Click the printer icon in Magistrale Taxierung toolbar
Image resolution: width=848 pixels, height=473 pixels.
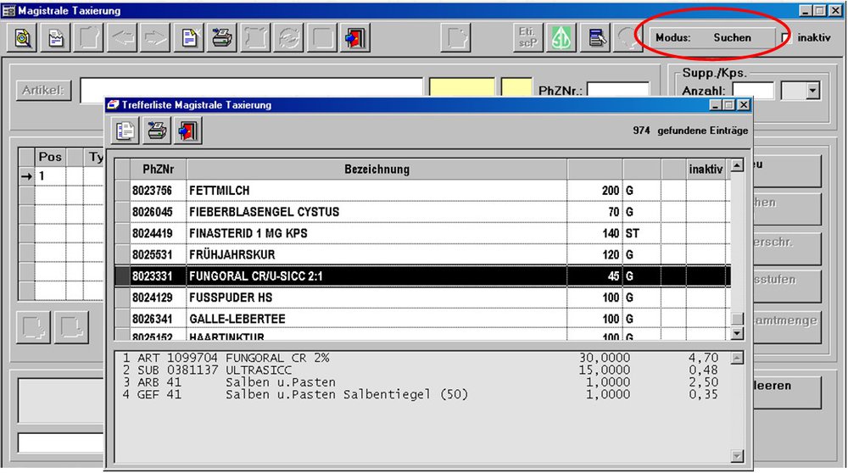(221, 38)
